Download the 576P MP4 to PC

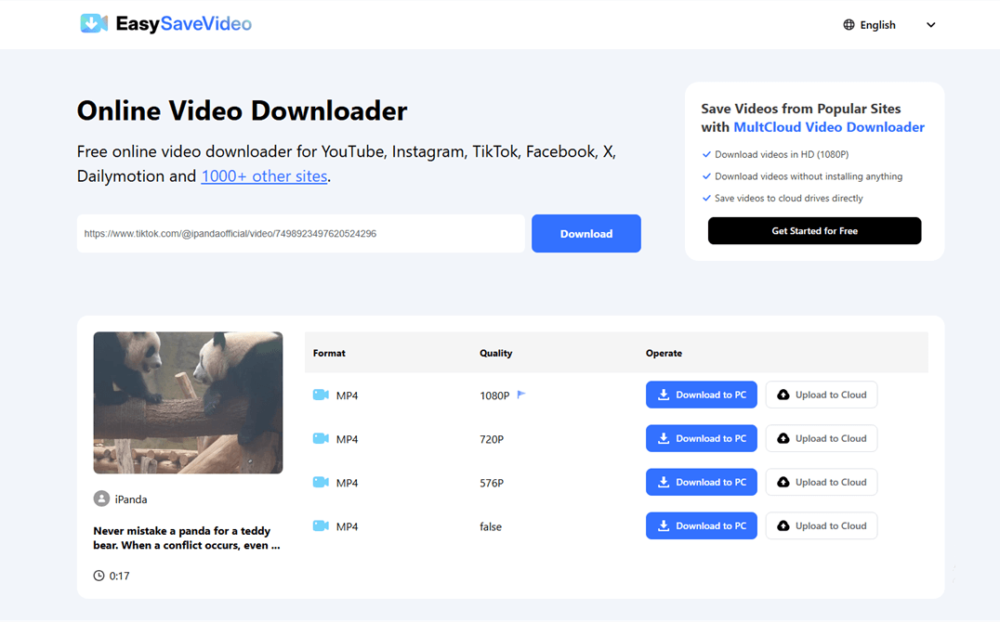click(x=702, y=482)
